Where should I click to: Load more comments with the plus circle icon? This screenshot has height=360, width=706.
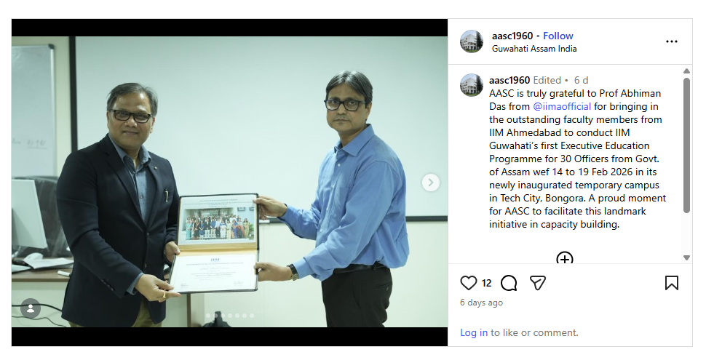pos(565,258)
